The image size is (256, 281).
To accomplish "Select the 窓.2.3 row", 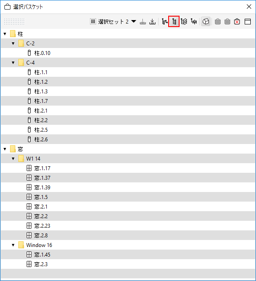I will 128,264.
